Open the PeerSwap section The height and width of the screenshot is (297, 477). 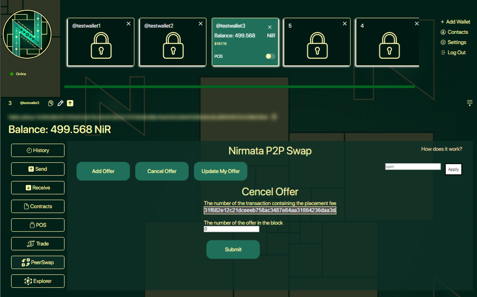point(38,262)
